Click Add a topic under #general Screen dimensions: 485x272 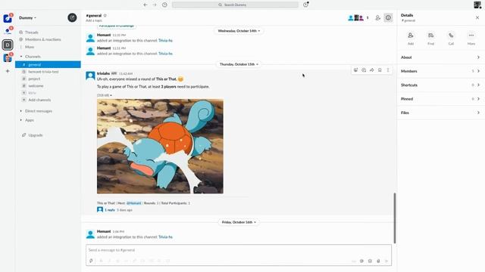94,20
